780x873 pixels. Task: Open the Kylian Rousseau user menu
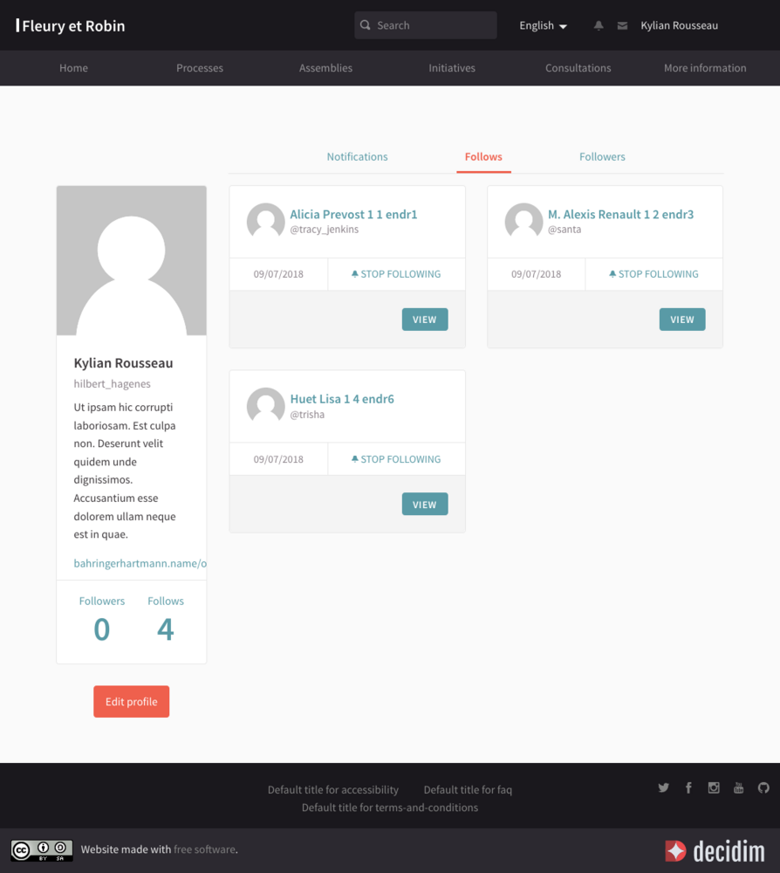(x=679, y=26)
